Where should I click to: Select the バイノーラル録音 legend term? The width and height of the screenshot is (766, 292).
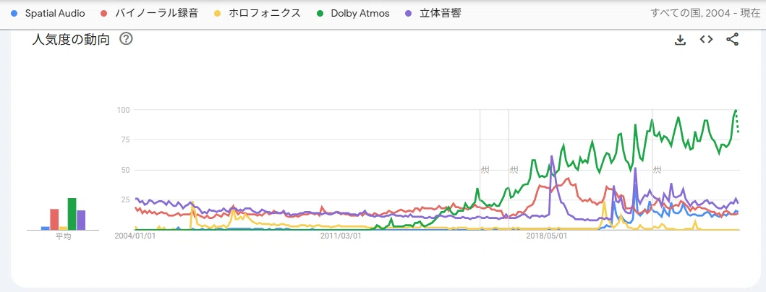pos(156,13)
